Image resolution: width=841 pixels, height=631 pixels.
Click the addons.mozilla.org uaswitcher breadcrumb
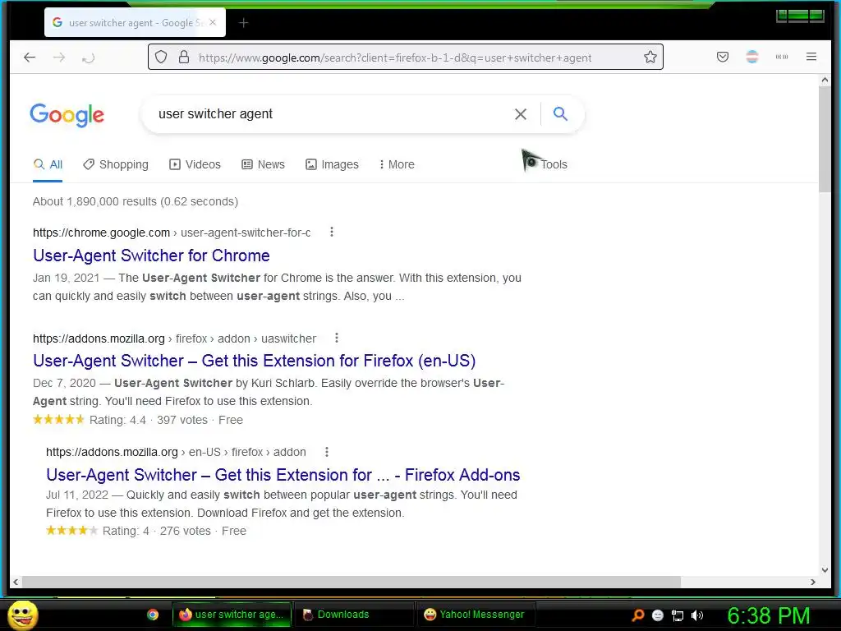pos(174,339)
